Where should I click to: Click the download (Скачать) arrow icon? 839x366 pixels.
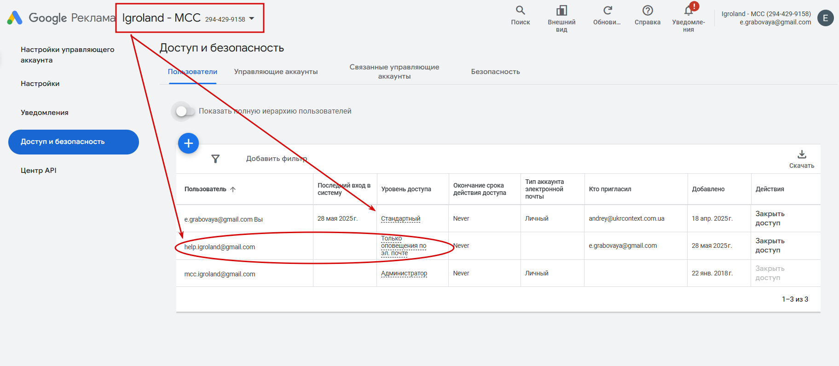click(802, 154)
